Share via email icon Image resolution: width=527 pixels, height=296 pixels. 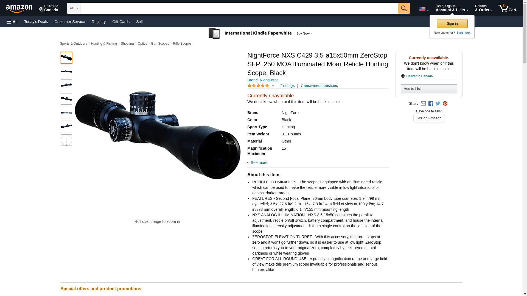pyautogui.click(x=423, y=104)
